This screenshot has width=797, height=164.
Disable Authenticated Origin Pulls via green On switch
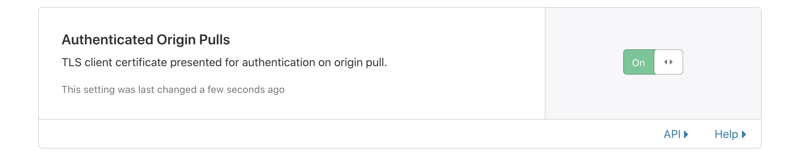click(653, 62)
